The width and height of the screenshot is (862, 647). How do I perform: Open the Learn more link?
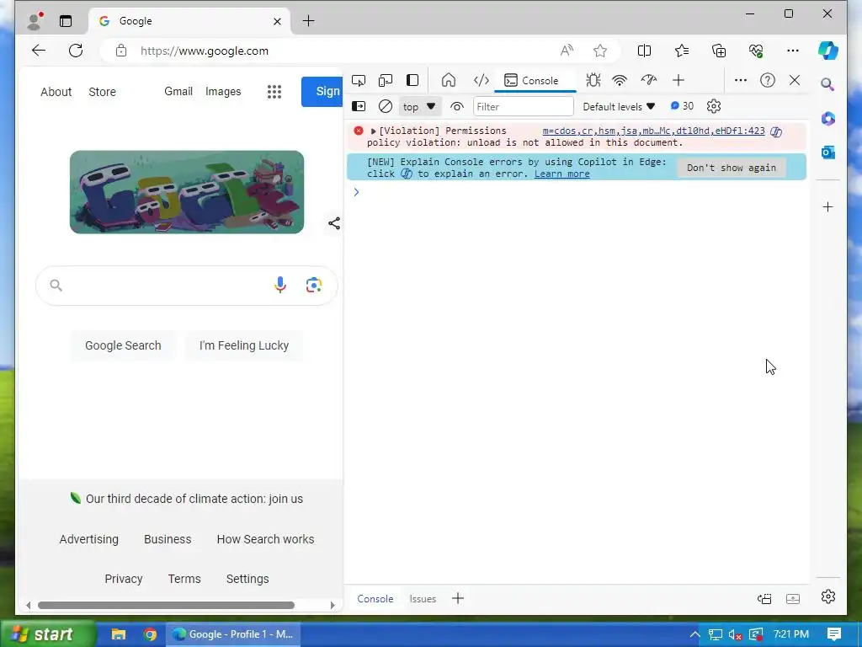(561, 174)
